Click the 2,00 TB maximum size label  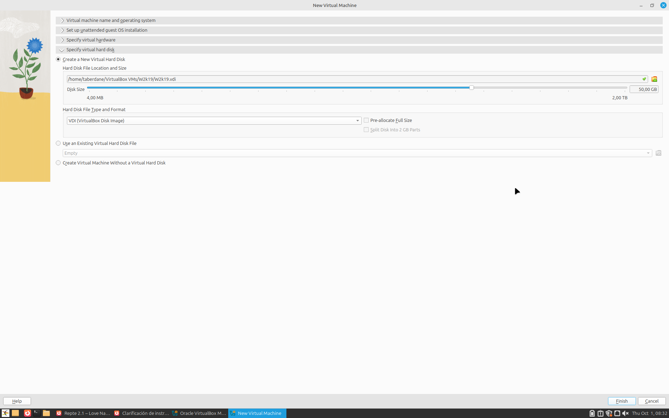(620, 98)
